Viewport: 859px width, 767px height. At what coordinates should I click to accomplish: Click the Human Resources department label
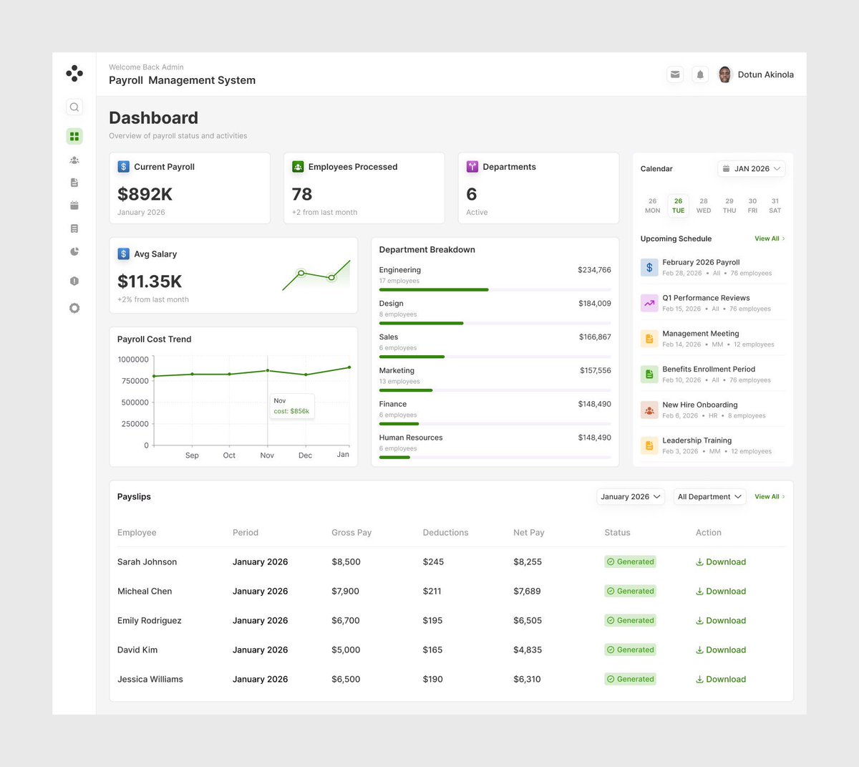pos(411,438)
